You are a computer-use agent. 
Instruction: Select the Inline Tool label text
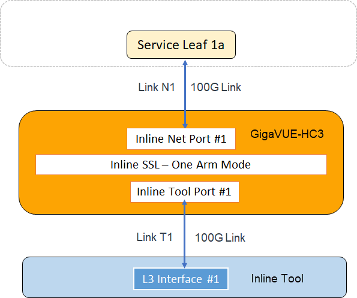click(277, 278)
